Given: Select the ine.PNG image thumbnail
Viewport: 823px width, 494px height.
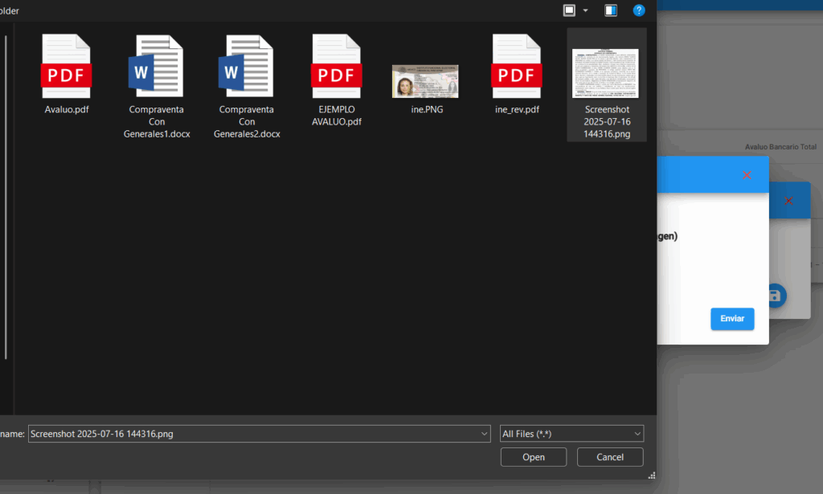Looking at the screenshot, I should 426,81.
